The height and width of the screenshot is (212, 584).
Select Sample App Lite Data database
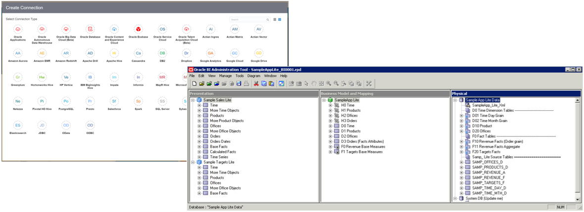[483, 100]
